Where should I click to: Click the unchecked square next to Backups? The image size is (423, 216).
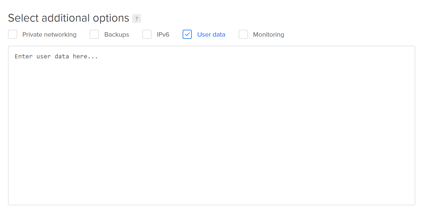94,34
